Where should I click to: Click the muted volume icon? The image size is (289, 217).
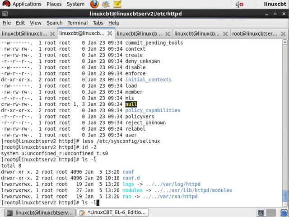pyautogui.click(x=239, y=4)
